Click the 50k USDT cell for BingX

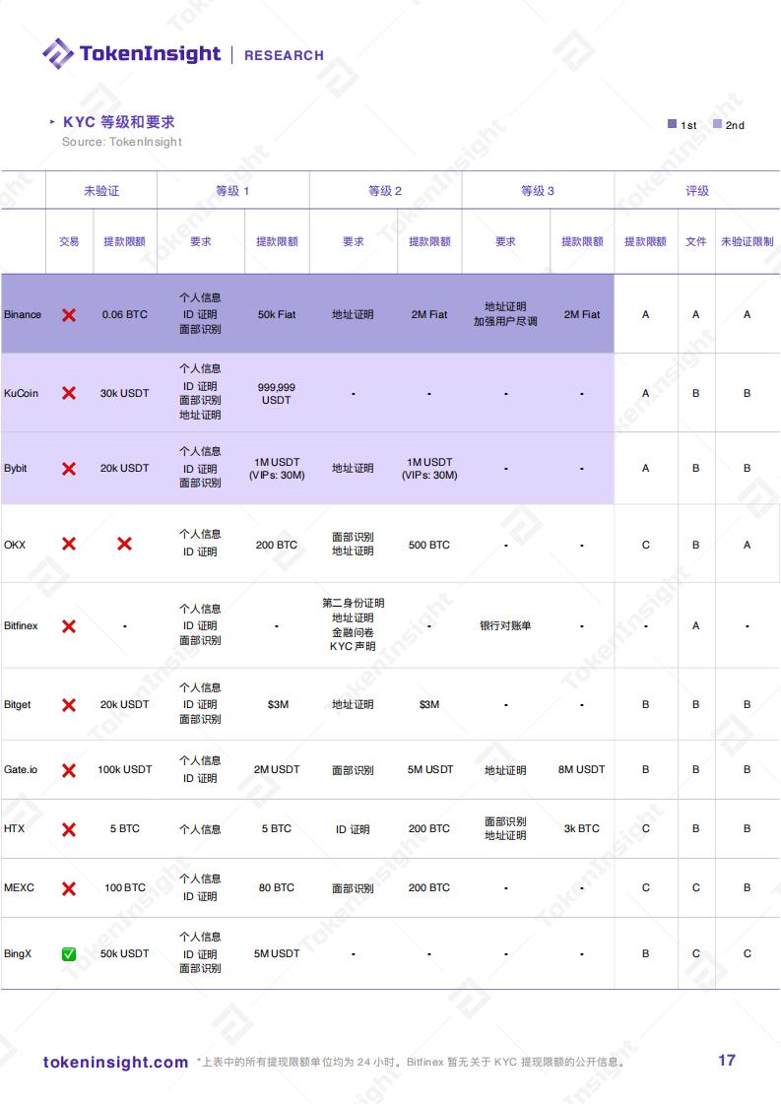click(125, 954)
